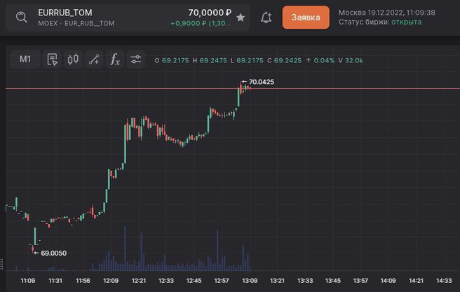Click the 12:21 time axis label

pos(138,281)
